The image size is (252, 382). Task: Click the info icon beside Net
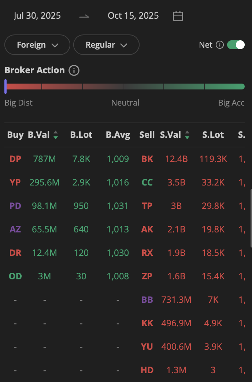point(220,45)
